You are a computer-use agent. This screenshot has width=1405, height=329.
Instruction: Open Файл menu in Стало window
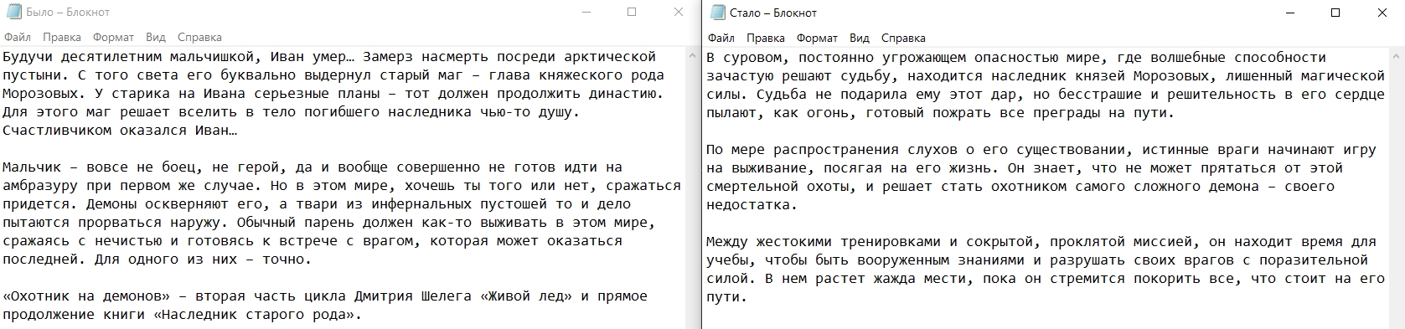pos(721,38)
